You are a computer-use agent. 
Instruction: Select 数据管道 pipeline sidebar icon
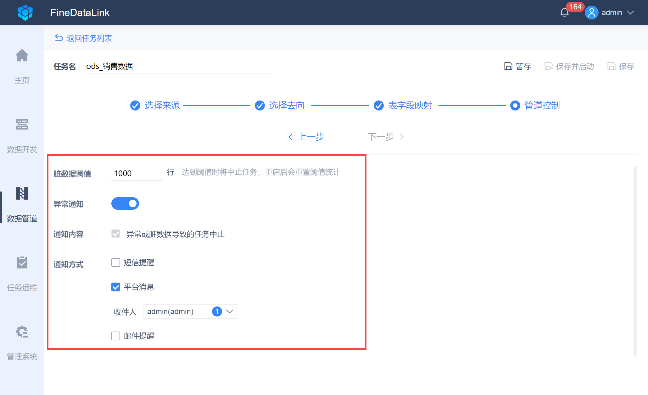22,194
